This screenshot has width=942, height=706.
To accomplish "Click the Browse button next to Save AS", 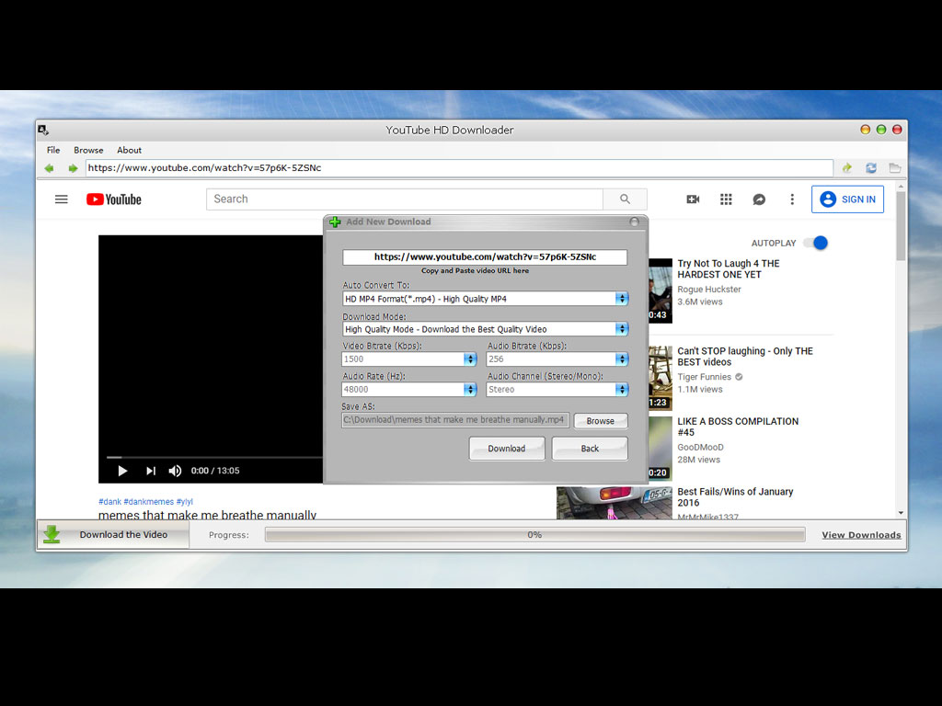I will [600, 421].
